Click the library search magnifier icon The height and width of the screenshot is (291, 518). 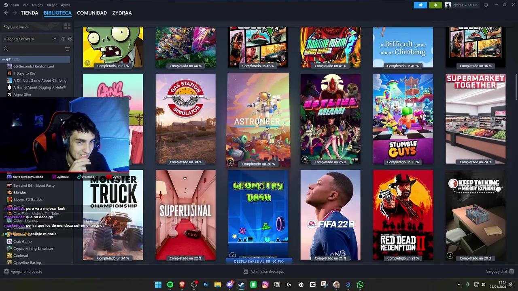[x=6, y=49]
